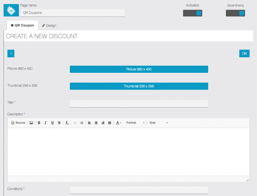Open the font Size dropdown
257x196 pixels.
[159, 123]
